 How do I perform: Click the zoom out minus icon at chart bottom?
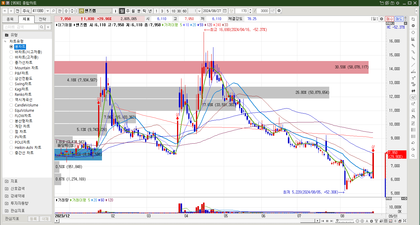358,221
